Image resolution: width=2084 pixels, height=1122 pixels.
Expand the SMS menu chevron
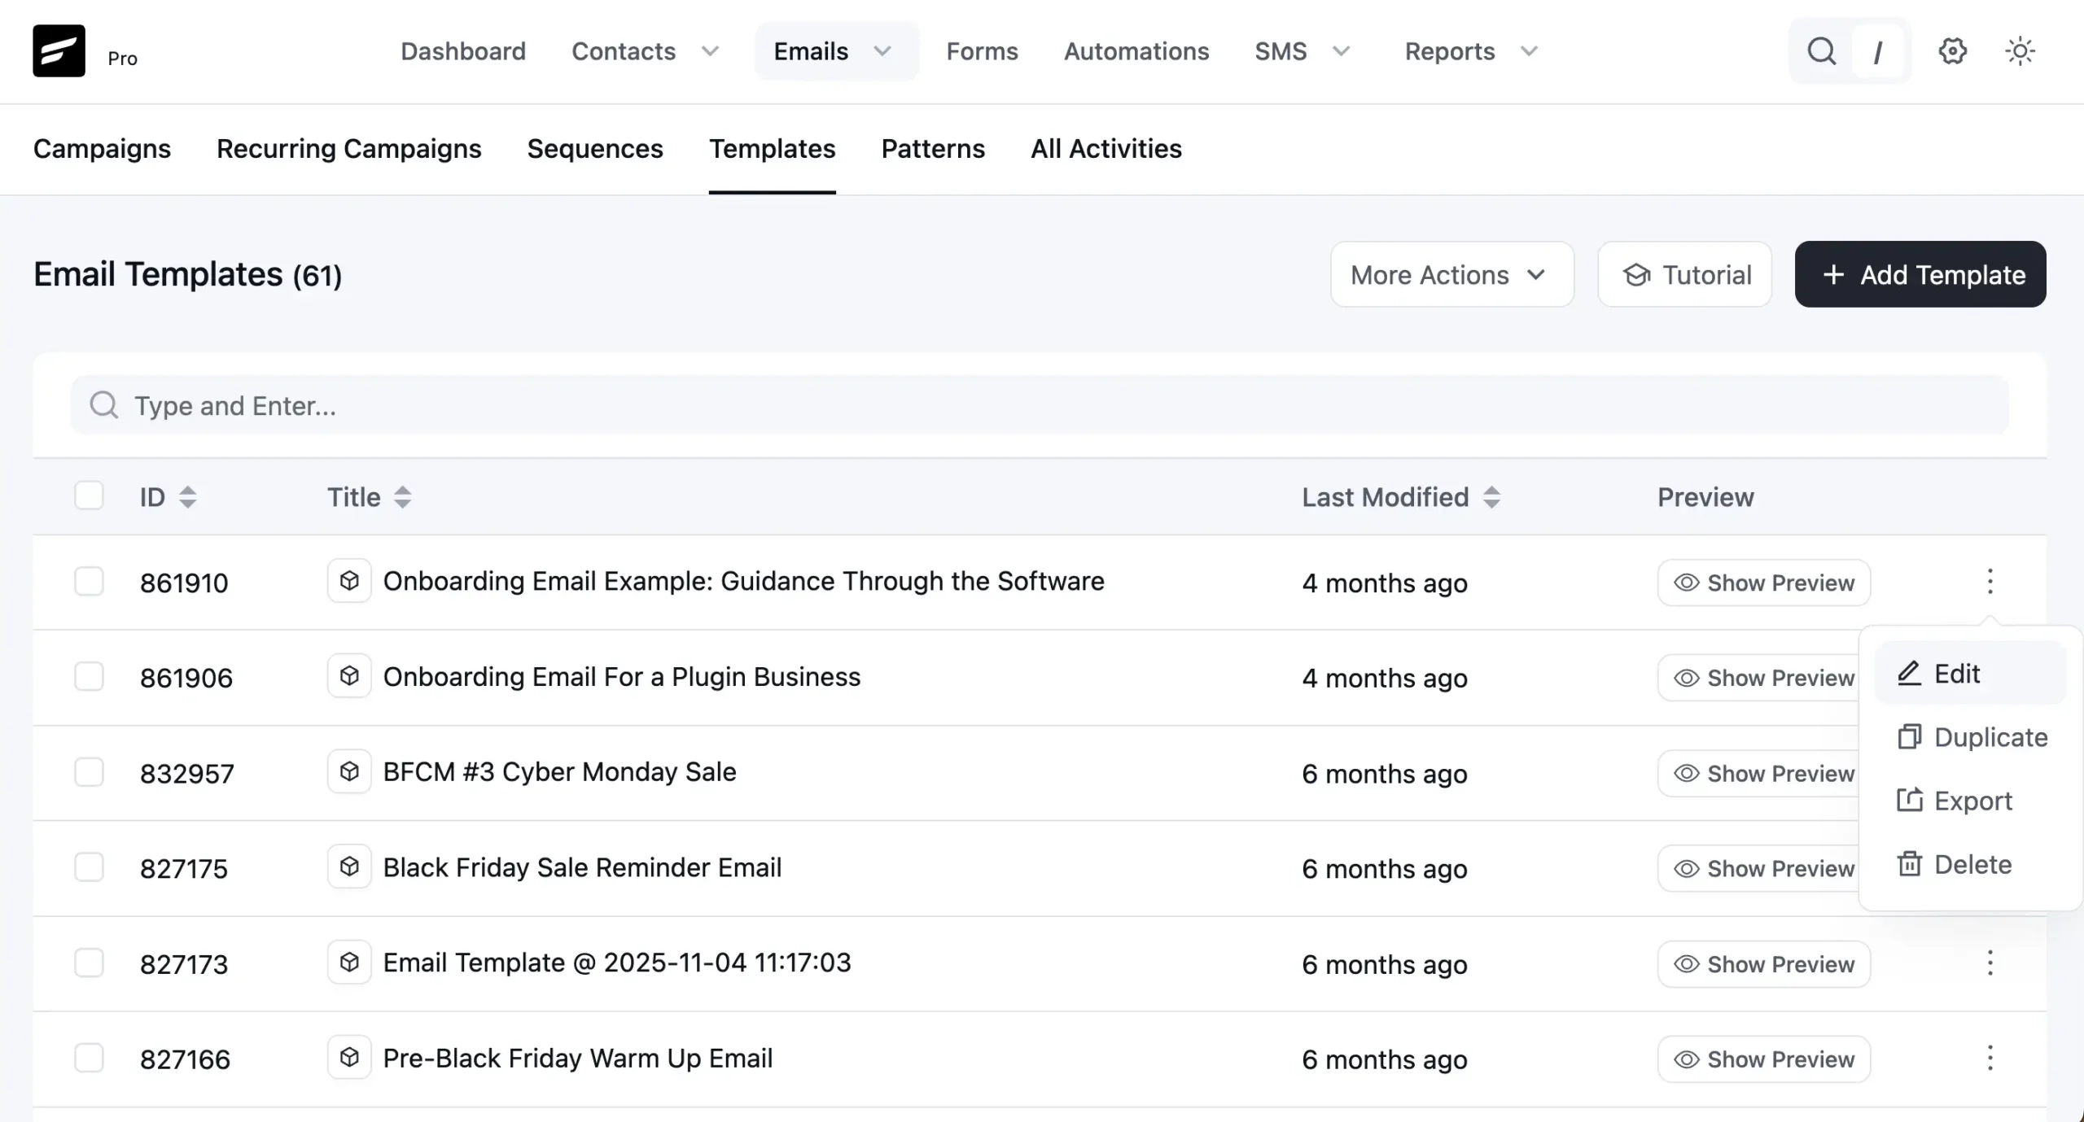tap(1341, 51)
